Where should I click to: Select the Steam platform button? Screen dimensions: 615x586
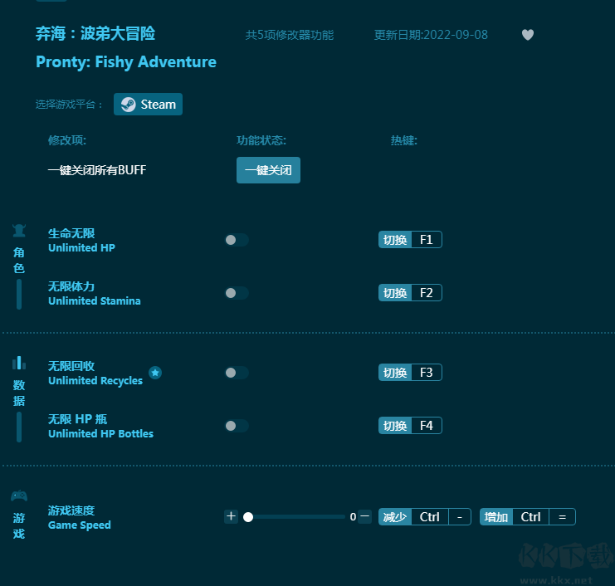(x=148, y=105)
